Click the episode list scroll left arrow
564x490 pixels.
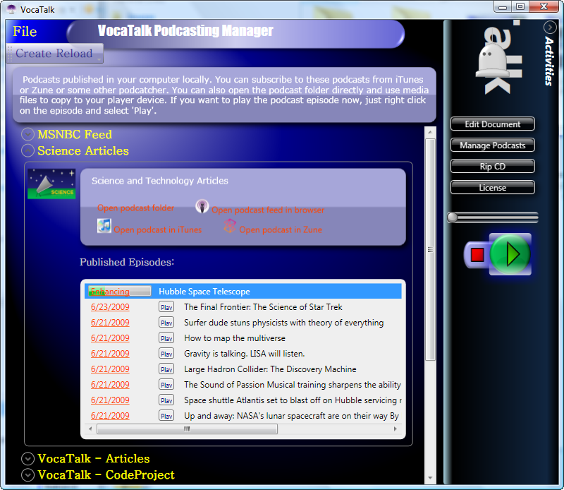click(90, 429)
